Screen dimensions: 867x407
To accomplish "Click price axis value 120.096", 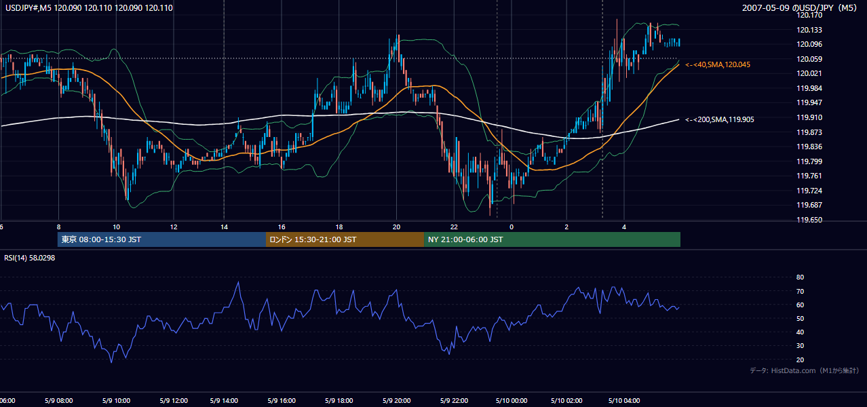I will [x=809, y=44].
